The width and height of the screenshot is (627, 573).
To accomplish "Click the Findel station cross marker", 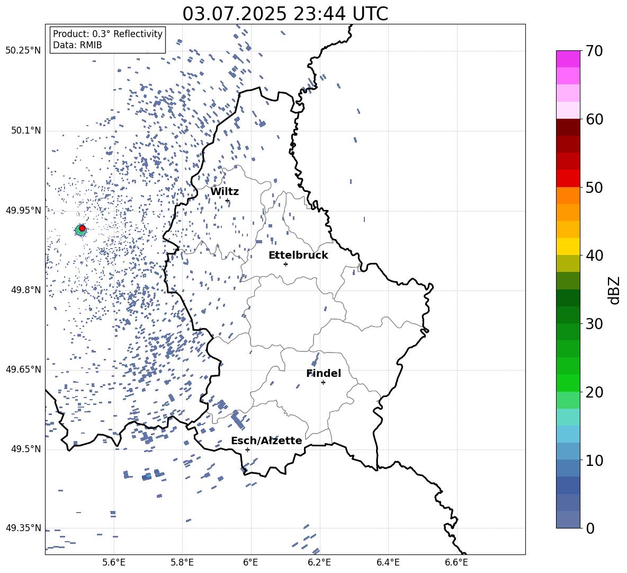I will pyautogui.click(x=323, y=383).
